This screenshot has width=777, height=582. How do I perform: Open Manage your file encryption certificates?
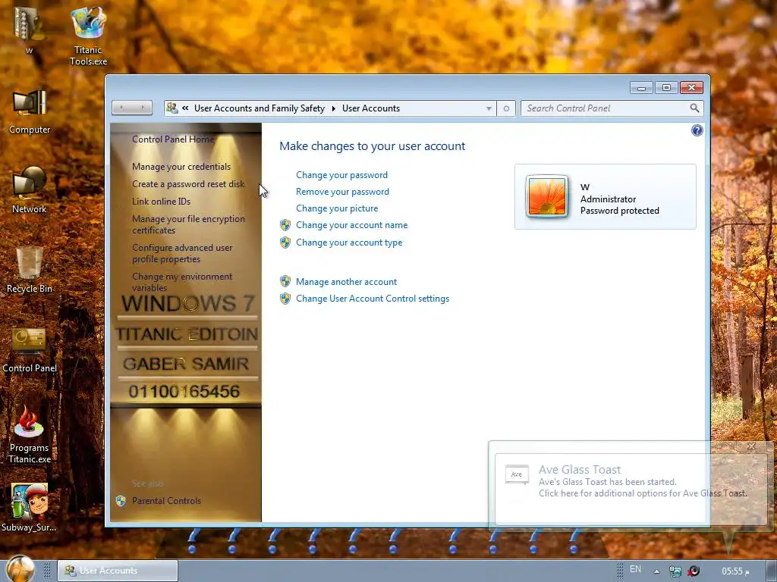(188, 224)
